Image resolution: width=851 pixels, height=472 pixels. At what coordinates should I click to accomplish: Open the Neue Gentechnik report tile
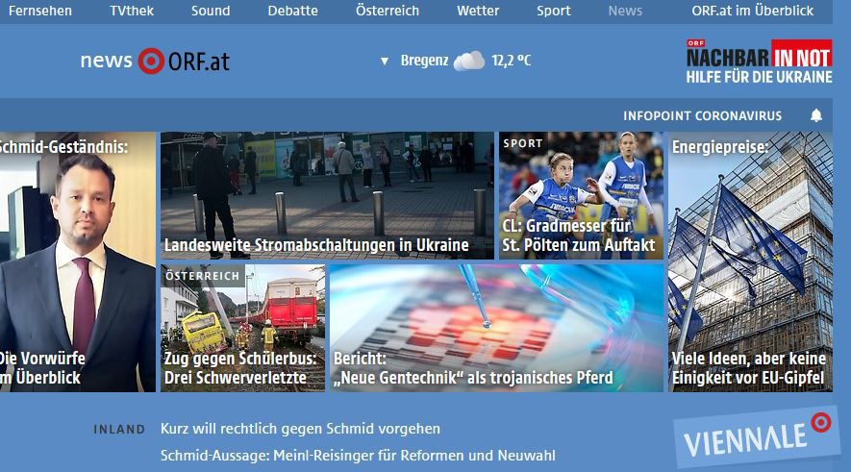click(496, 328)
